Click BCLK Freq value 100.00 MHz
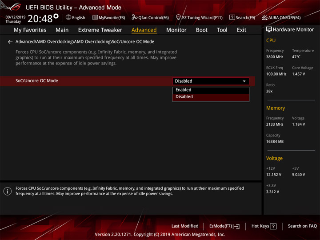Screen dimensions: 320x240 [x=276, y=74]
